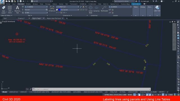
Task: Open the Civil 3D application menu logo
Action: [x=2, y=2]
